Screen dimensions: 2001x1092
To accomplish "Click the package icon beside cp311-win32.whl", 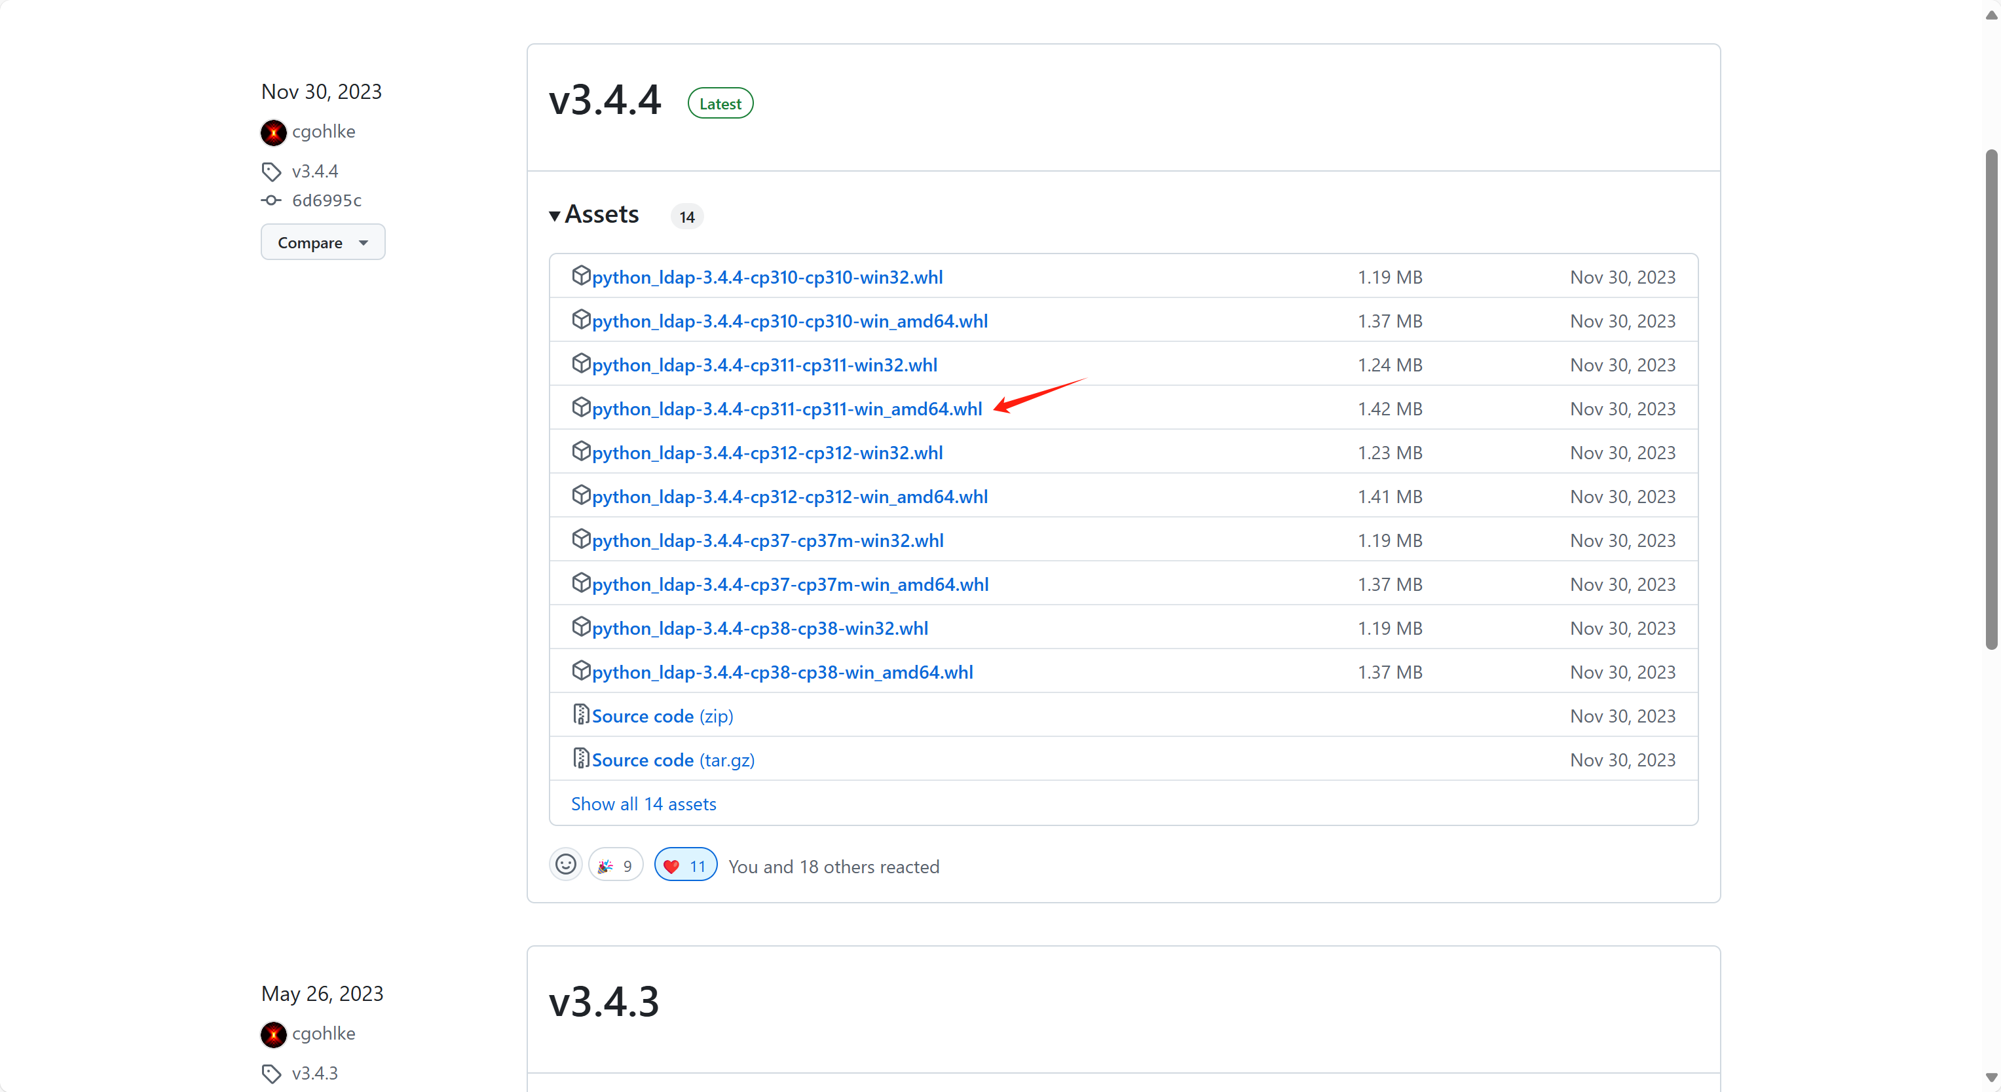I will [x=581, y=364].
